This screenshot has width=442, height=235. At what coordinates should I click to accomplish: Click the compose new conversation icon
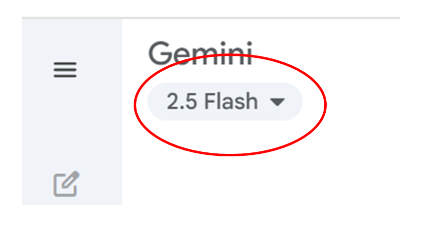pyautogui.click(x=66, y=184)
